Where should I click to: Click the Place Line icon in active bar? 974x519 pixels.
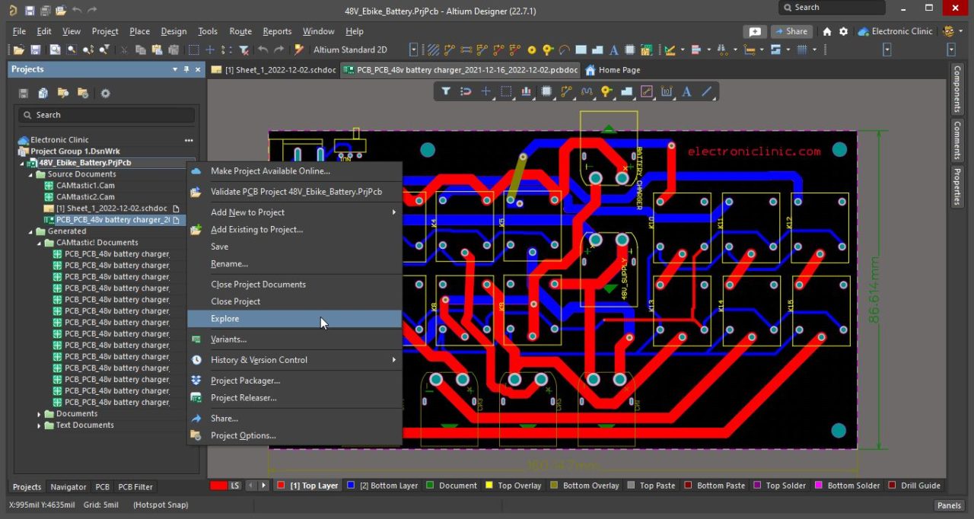click(707, 91)
